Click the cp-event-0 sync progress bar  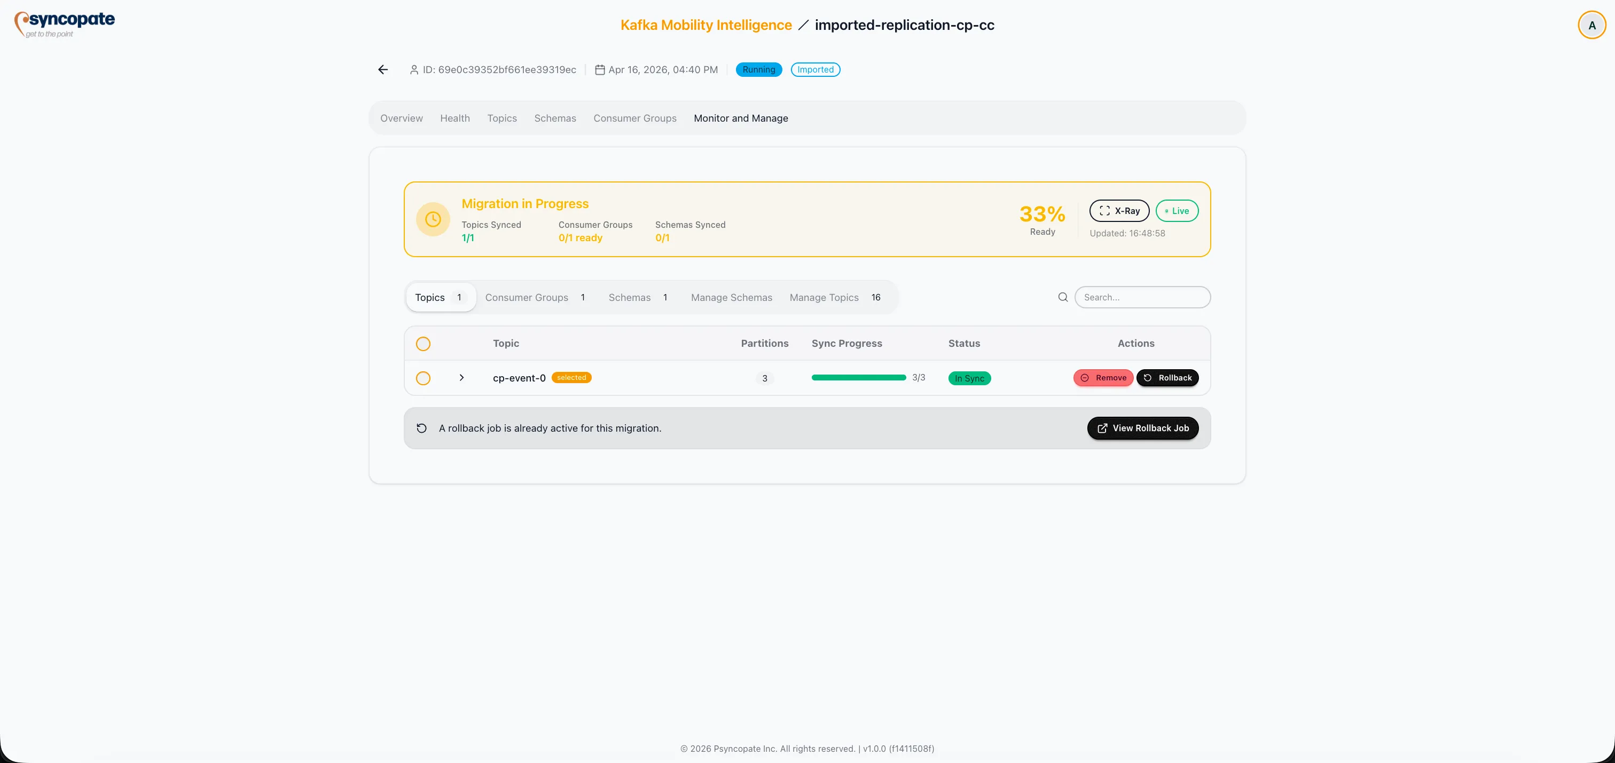(x=858, y=378)
